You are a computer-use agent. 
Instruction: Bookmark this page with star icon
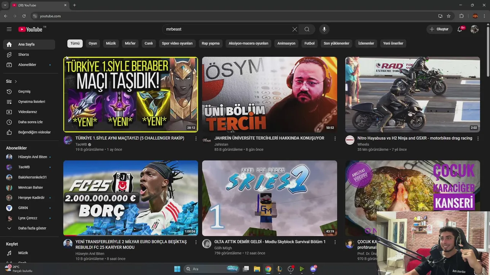tap(449, 16)
